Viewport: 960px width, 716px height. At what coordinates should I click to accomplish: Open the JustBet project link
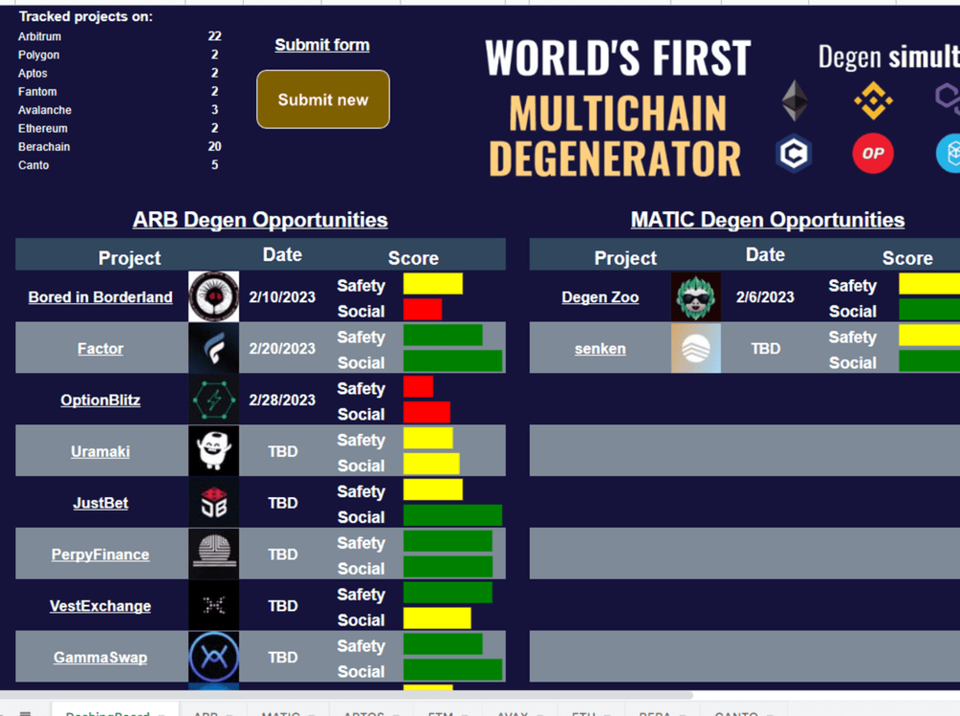pyautogui.click(x=100, y=503)
